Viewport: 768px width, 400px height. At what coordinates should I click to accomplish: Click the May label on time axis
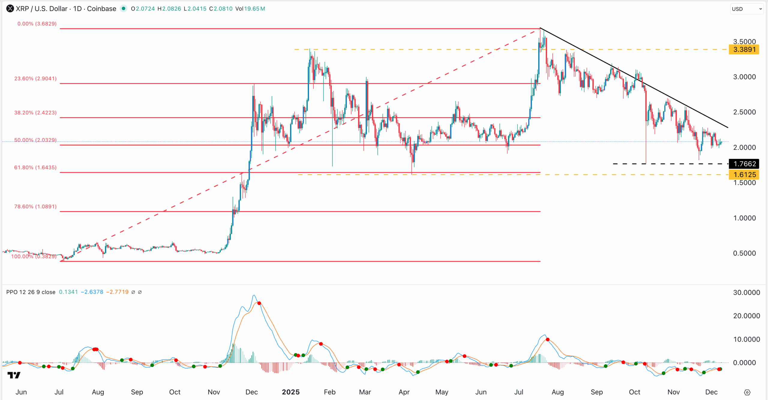(x=442, y=392)
